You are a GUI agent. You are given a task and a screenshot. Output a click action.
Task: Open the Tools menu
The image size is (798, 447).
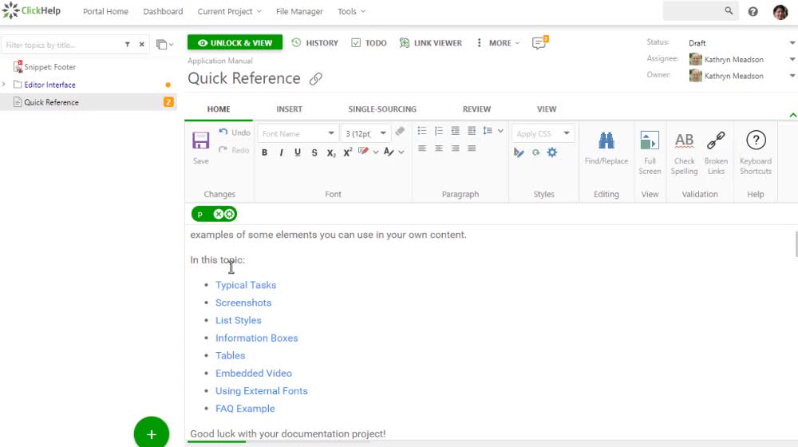(x=352, y=11)
